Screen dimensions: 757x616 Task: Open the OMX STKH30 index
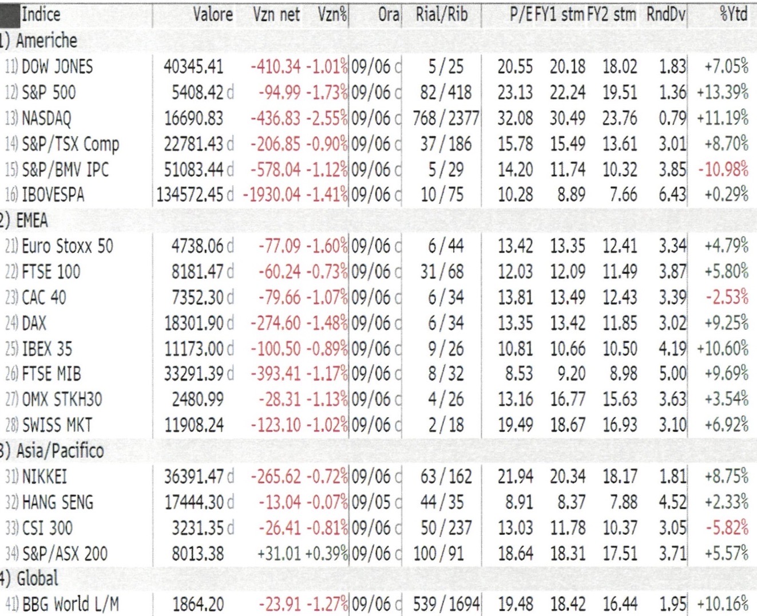pos(62,399)
